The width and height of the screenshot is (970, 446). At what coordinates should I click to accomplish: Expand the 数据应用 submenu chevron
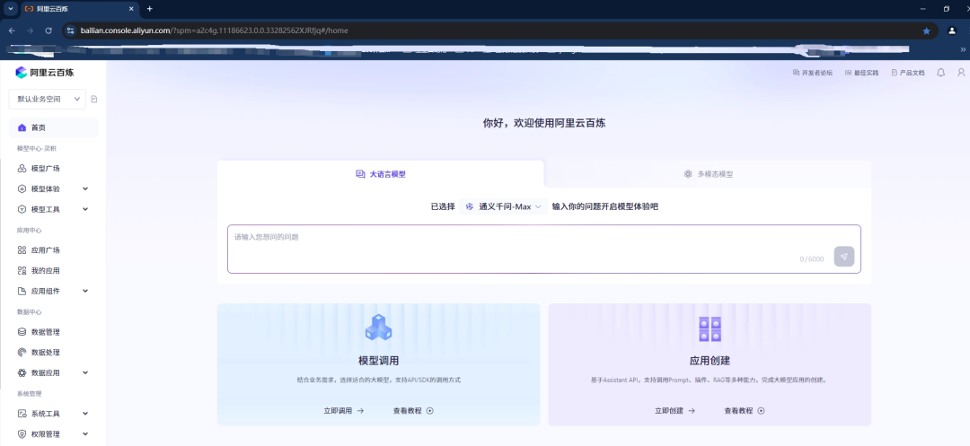point(85,372)
